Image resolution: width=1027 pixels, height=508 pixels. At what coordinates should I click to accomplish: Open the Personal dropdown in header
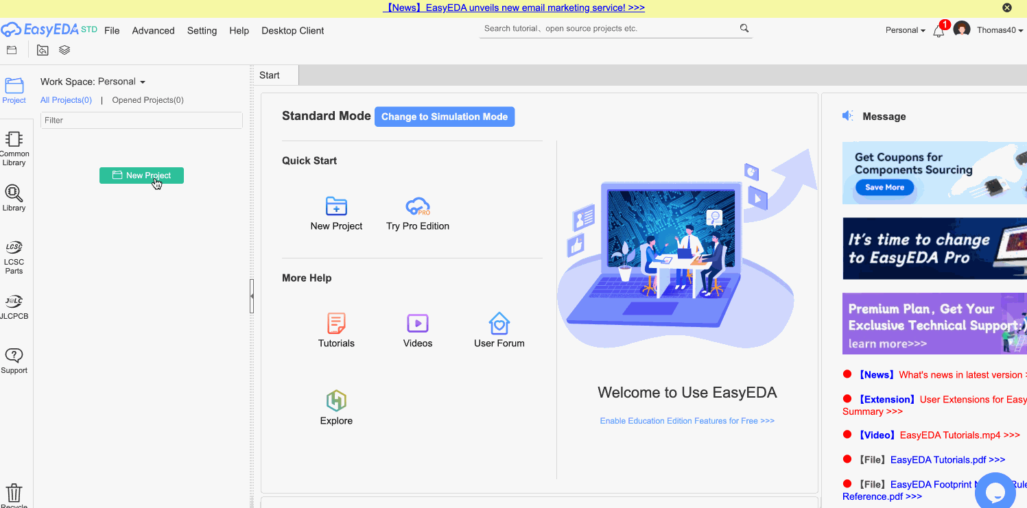point(905,30)
